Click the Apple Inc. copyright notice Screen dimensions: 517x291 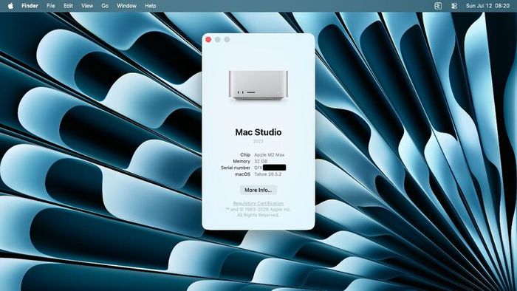coord(258,212)
